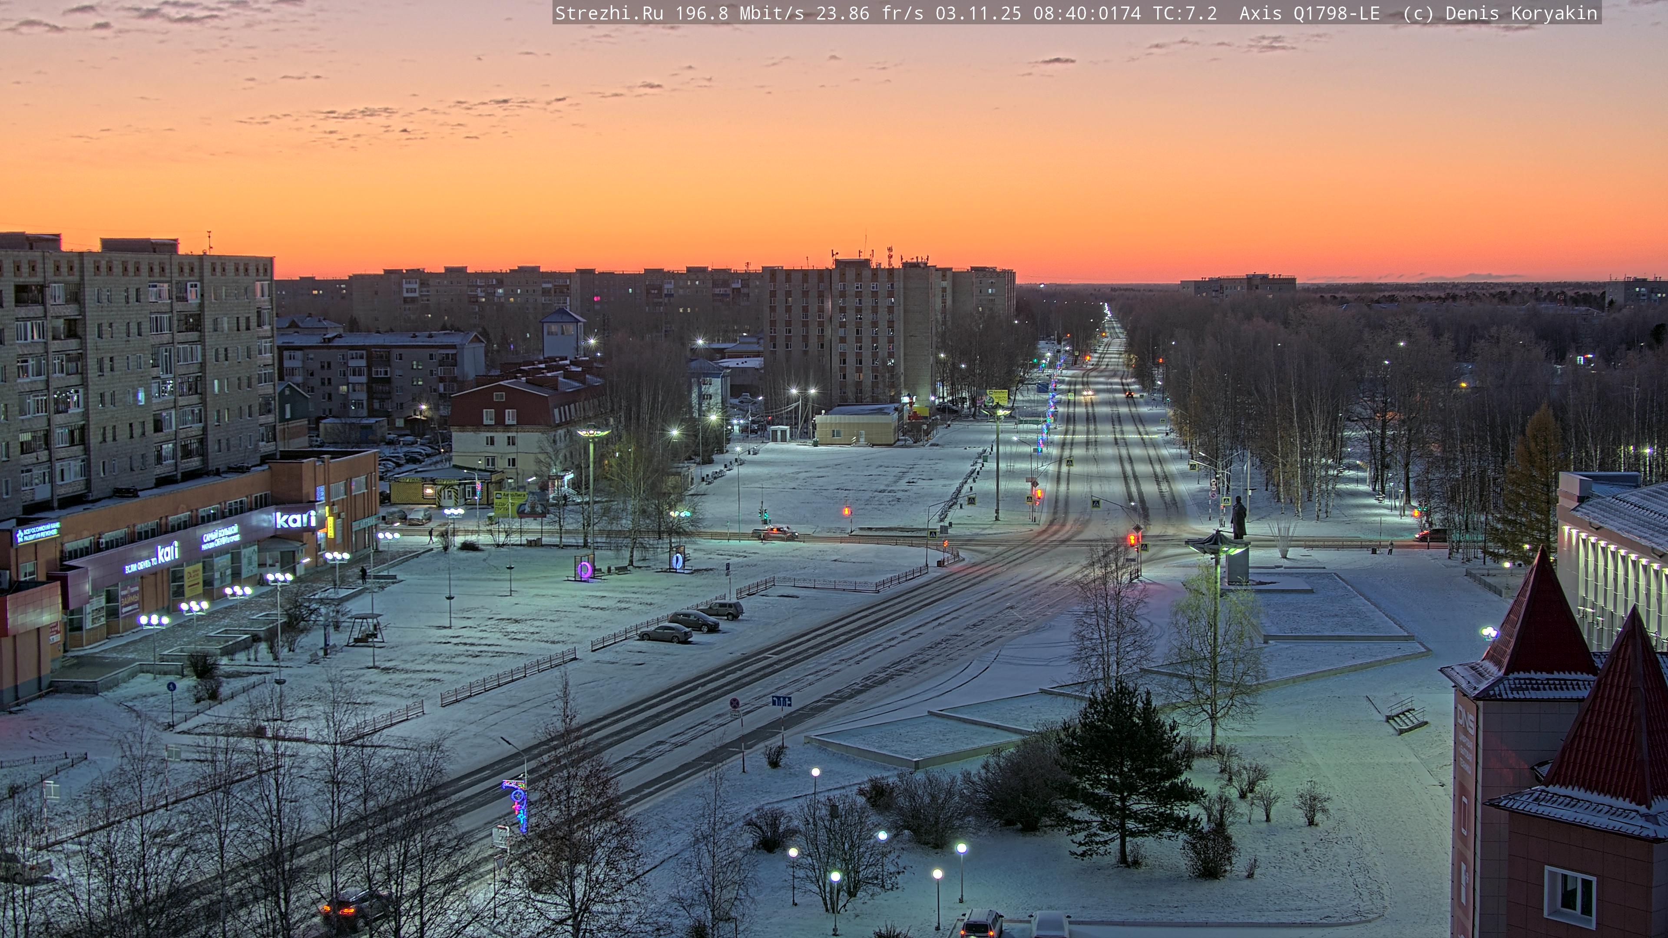Click the Axis Q1798-LE camera label
This screenshot has width=1668, height=938.
(1309, 13)
